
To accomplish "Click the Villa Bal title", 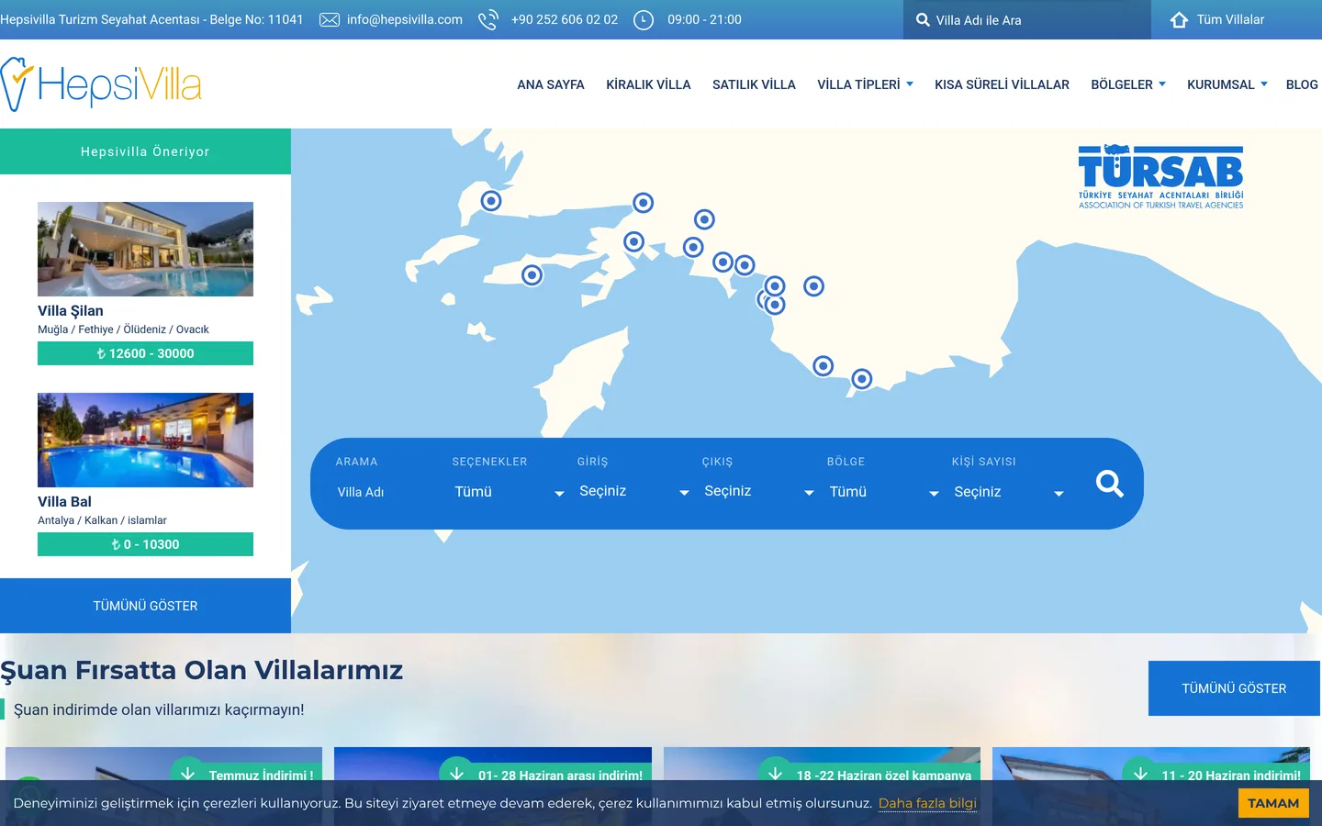I will point(64,502).
